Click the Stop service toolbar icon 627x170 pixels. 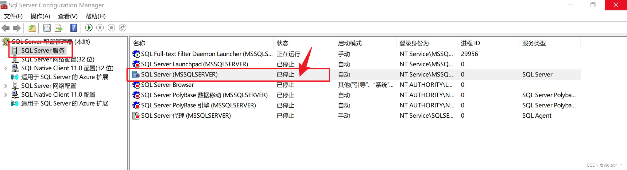(111, 28)
